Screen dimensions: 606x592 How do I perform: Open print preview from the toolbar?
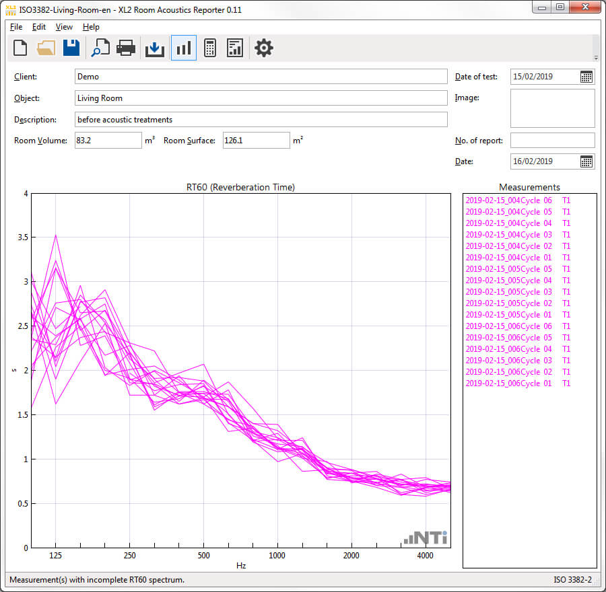pos(100,48)
